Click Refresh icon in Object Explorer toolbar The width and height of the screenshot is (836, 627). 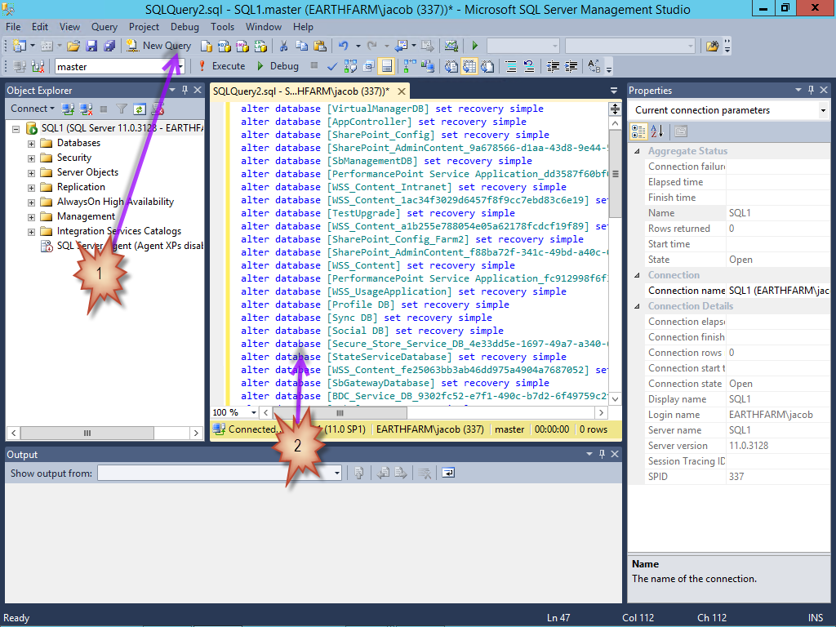pyautogui.click(x=139, y=109)
